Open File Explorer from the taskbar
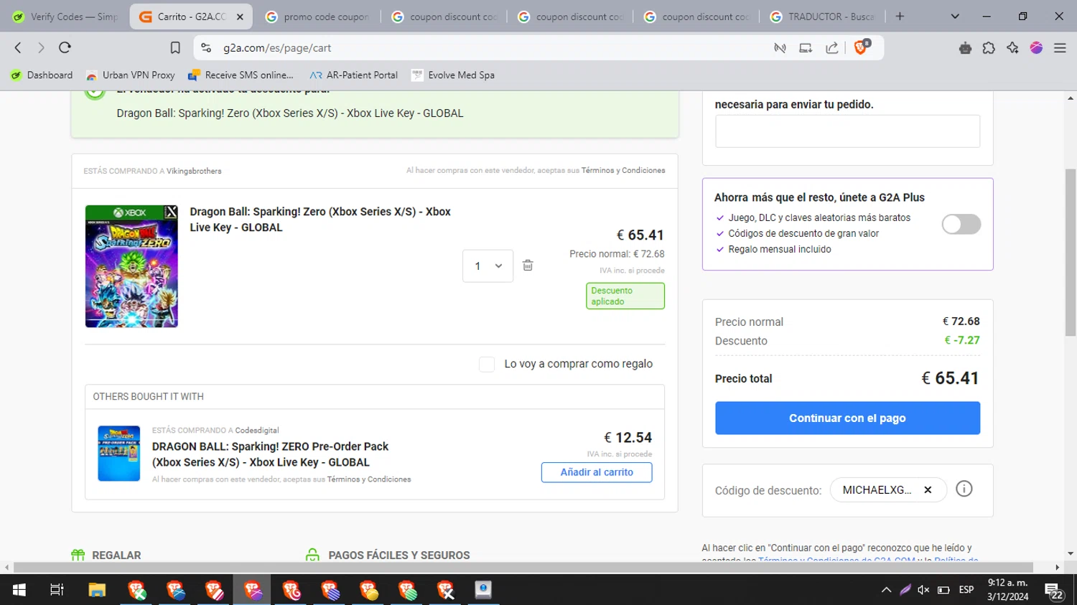The width and height of the screenshot is (1077, 605). [97, 590]
